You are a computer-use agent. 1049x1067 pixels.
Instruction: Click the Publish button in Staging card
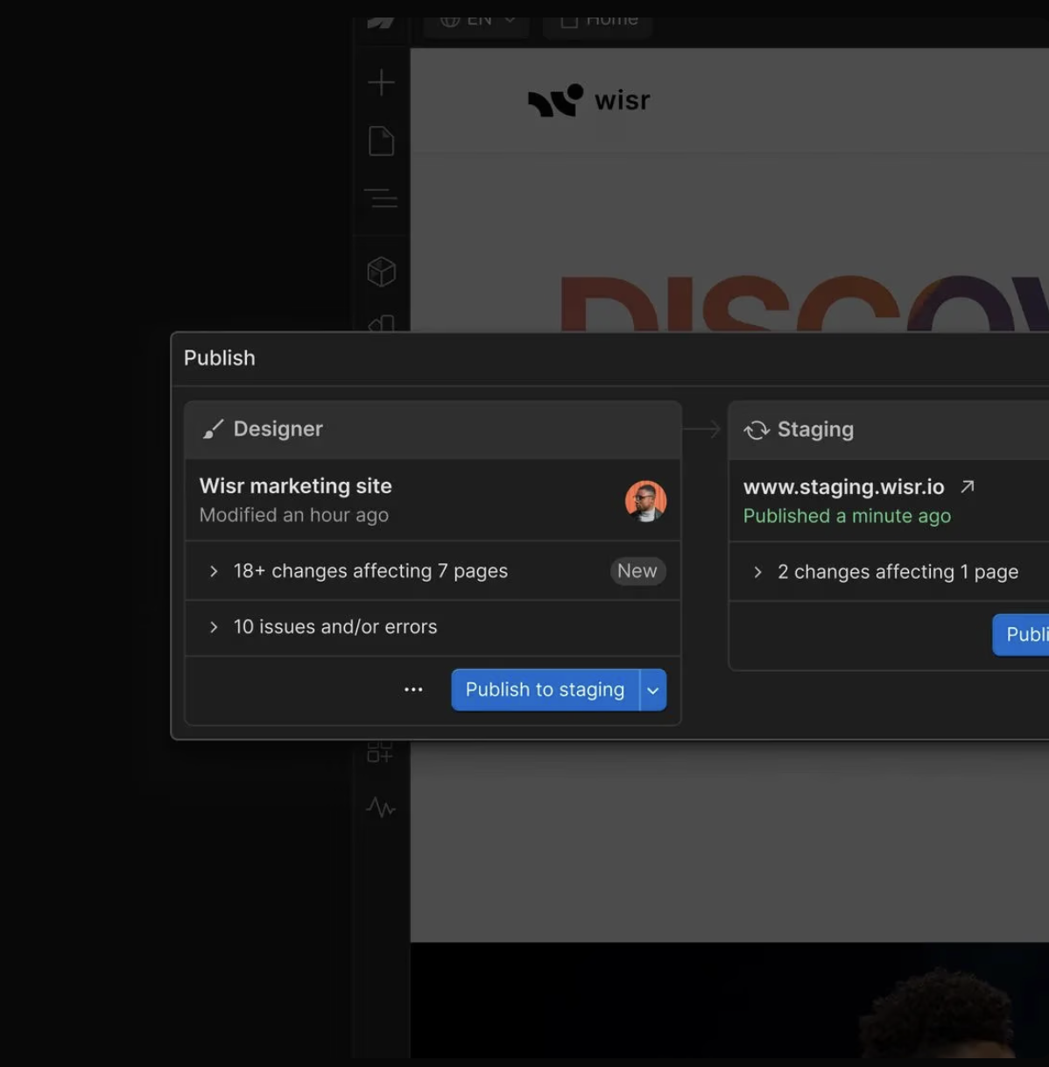click(1021, 634)
